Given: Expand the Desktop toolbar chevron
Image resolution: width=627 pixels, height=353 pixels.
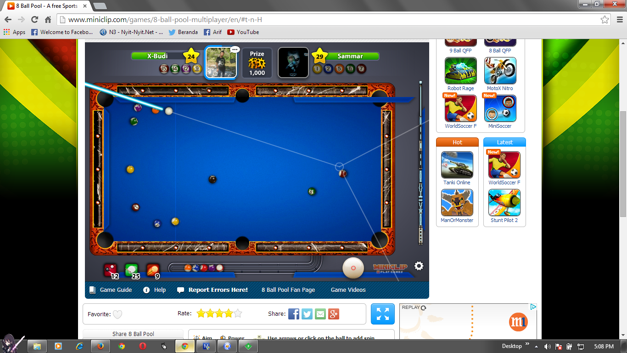Looking at the screenshot, I should point(527,344).
